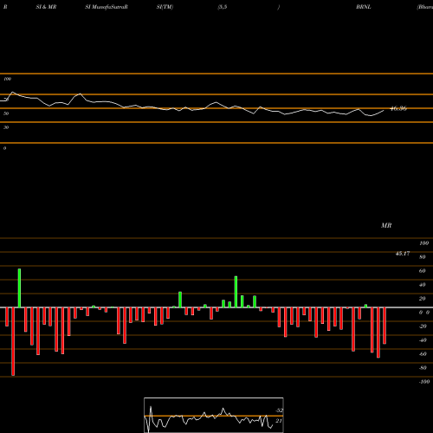Select the RSI value 46.36 label
This screenshot has width=433, height=433.
click(x=398, y=108)
